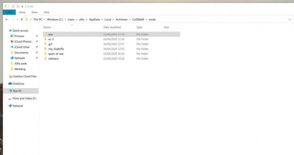Open the Share ribbon tab

point(35,12)
